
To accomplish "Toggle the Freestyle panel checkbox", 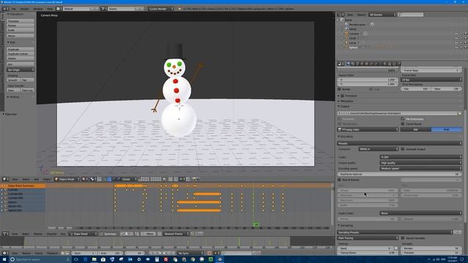I will [x=342, y=96].
